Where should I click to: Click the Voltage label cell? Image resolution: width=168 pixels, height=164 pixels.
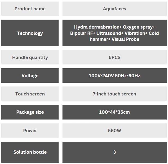click(x=30, y=76)
